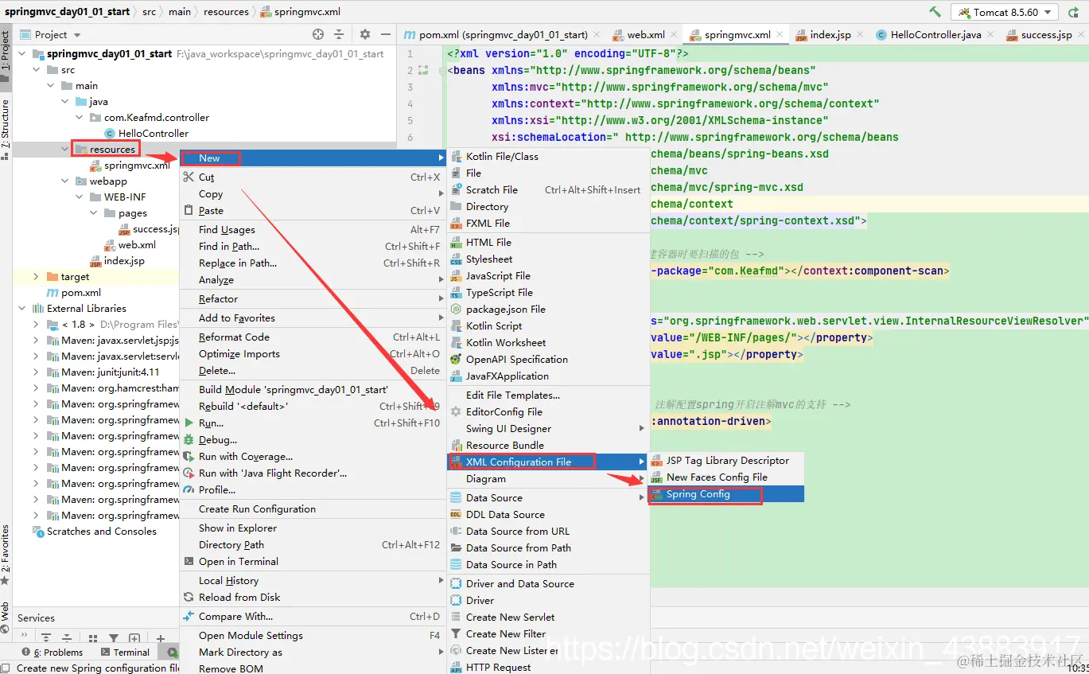Choose Run with Coverage... entry
This screenshot has width=1089, height=674.
(x=312, y=457)
